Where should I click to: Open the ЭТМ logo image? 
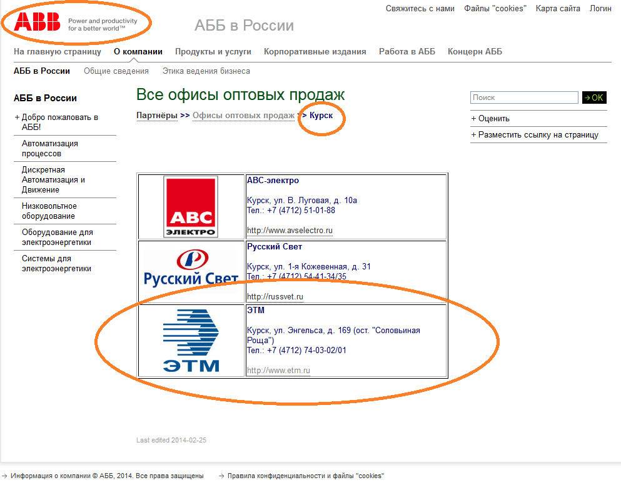(x=191, y=341)
